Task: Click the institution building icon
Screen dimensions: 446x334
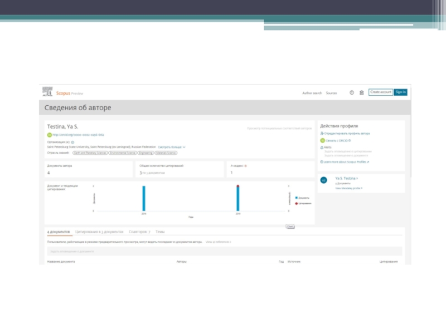Action: (361, 92)
